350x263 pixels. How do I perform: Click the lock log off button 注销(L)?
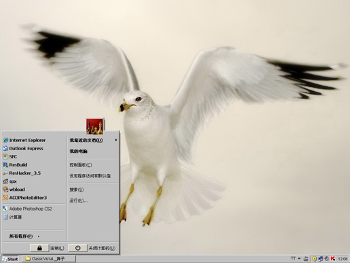click(x=39, y=248)
